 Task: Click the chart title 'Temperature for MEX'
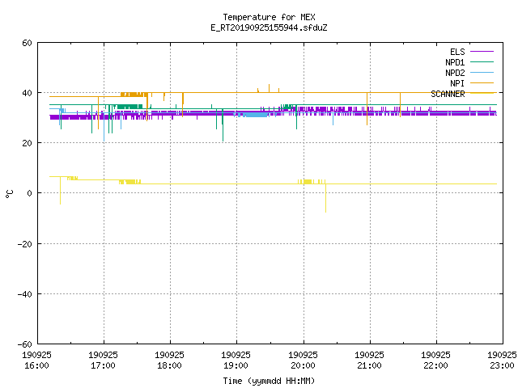(x=269, y=17)
